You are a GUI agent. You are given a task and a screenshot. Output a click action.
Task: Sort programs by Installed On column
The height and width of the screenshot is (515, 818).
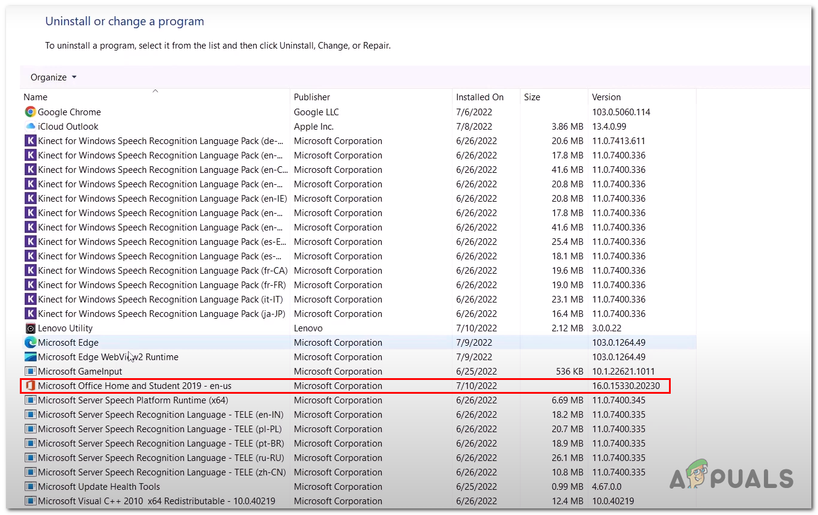pyautogui.click(x=480, y=97)
